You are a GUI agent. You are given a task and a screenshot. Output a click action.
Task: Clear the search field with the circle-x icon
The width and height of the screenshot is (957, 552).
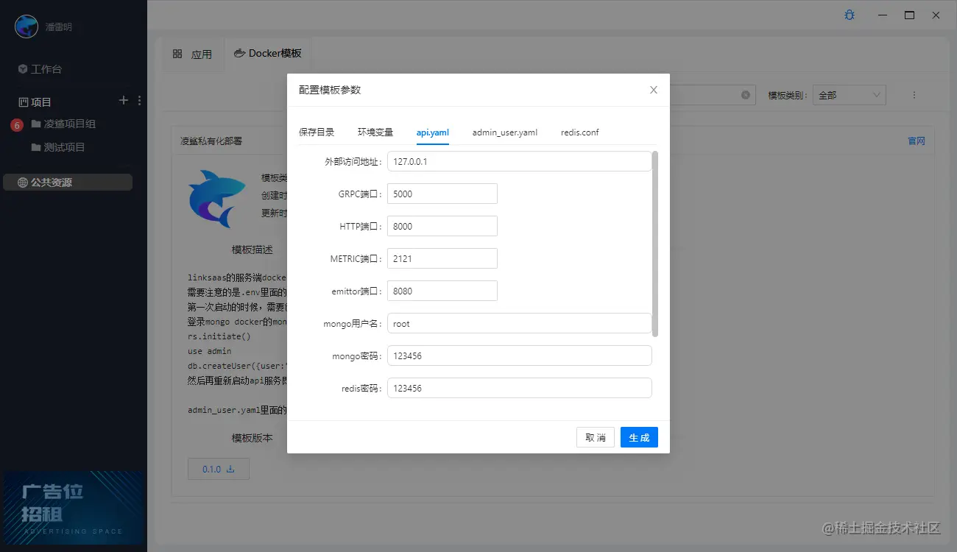tap(745, 95)
